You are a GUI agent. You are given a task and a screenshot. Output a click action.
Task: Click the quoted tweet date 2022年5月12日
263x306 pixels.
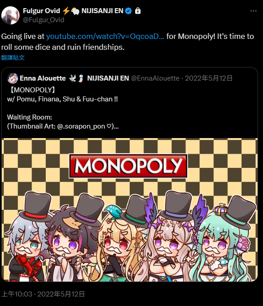[x=209, y=78]
